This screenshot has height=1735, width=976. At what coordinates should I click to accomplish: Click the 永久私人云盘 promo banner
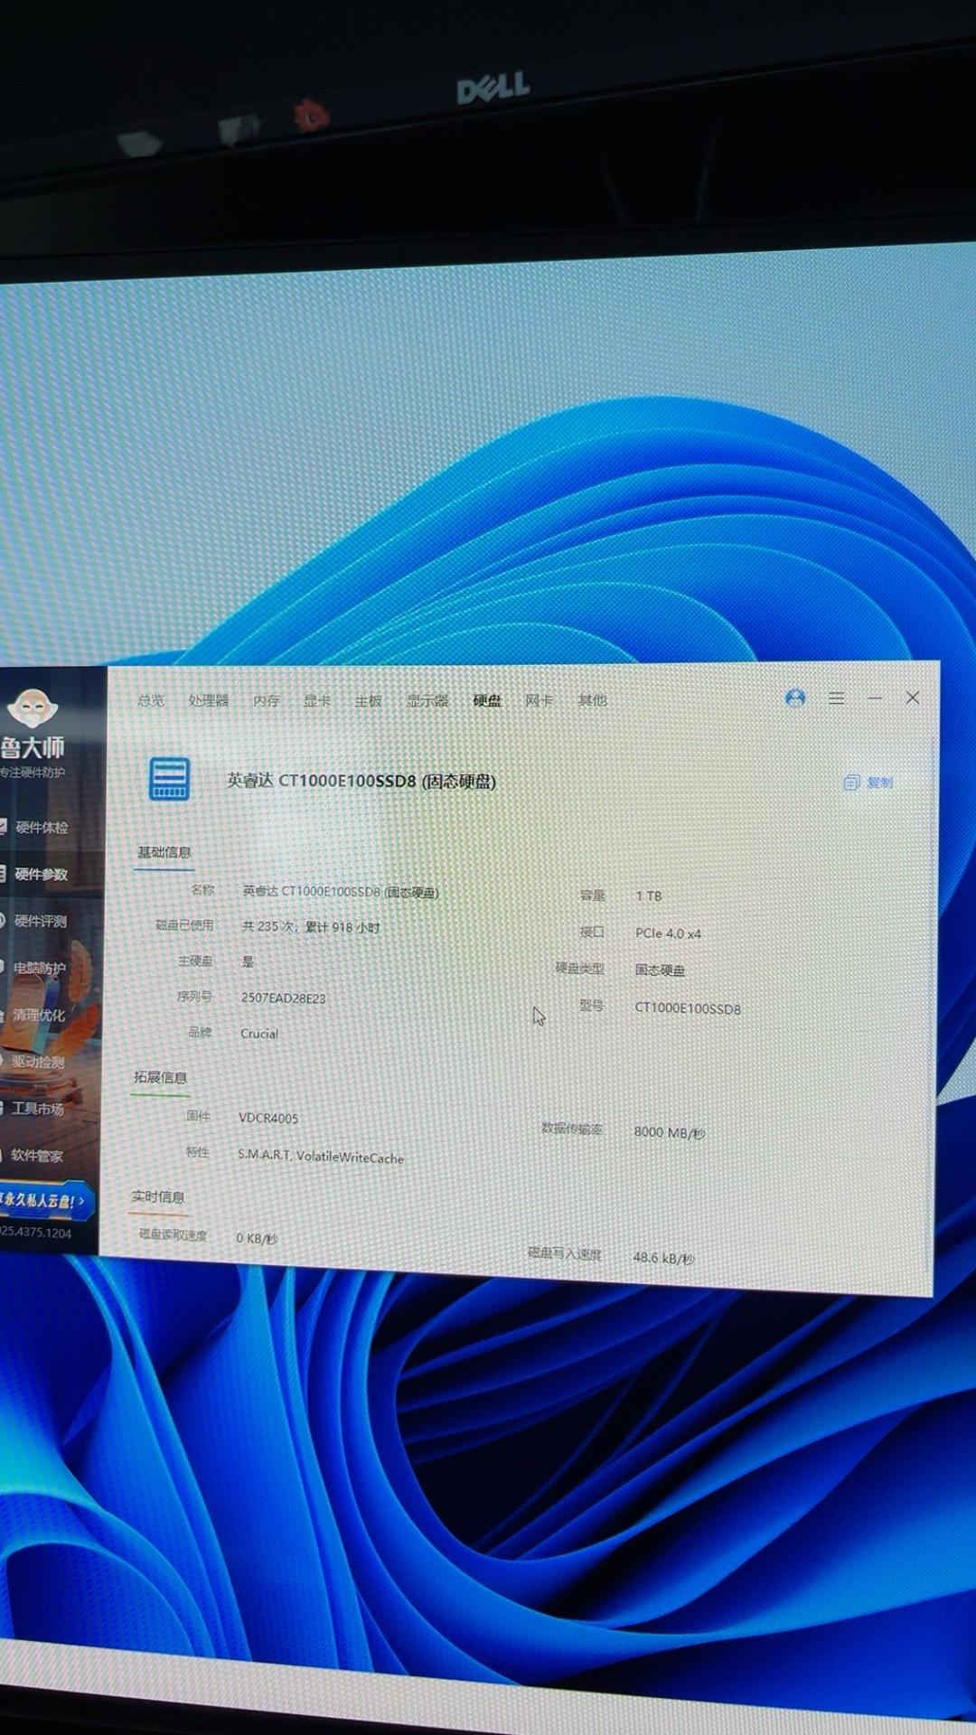[45, 1201]
